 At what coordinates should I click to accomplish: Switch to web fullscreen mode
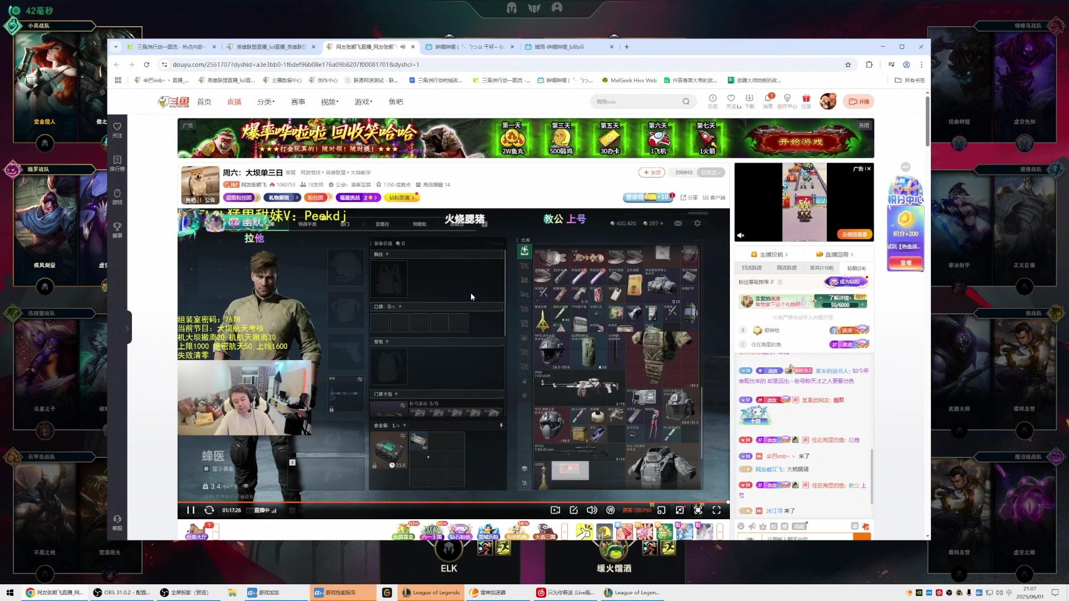pyautogui.click(x=698, y=510)
